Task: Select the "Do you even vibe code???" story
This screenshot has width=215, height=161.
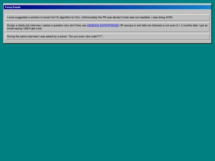Action: pos(107,37)
